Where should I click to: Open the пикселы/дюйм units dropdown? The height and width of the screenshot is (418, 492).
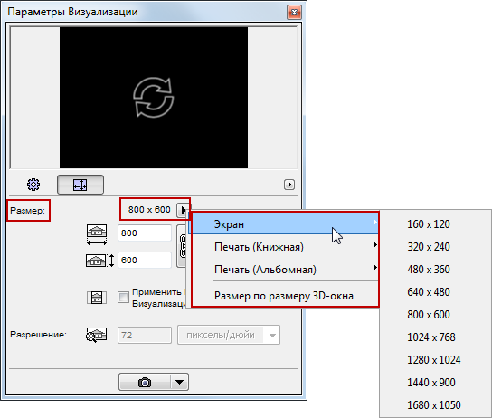[229, 335]
